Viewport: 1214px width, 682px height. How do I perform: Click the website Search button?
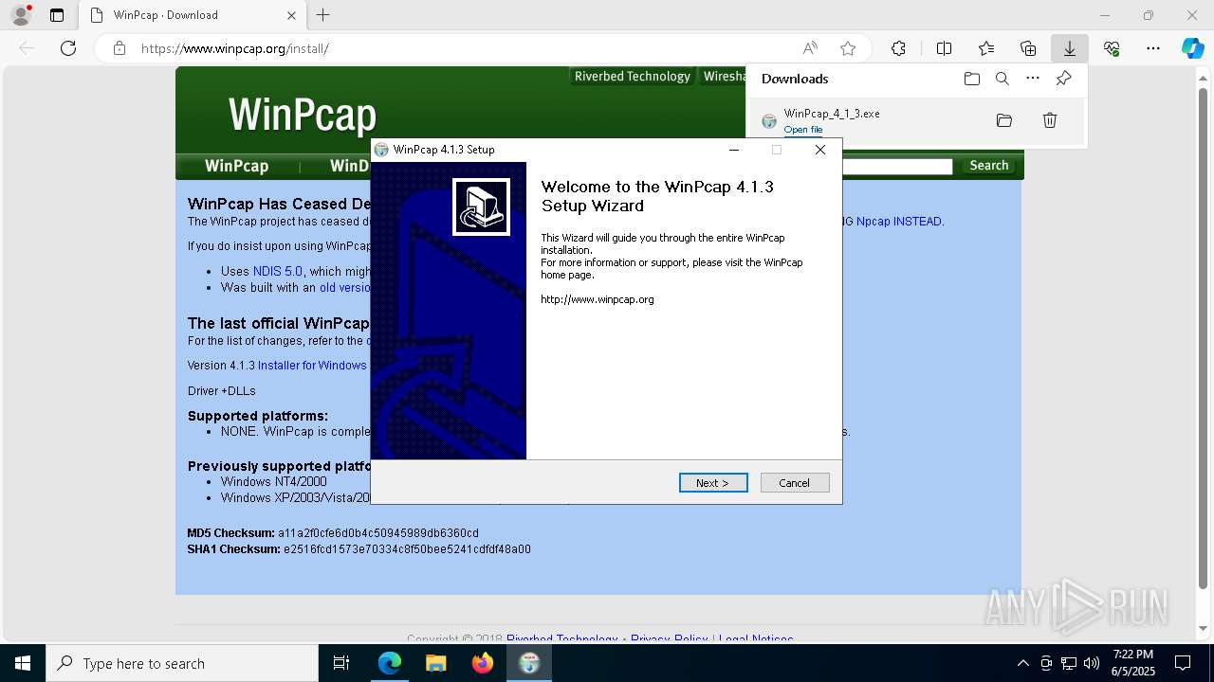[988, 166]
